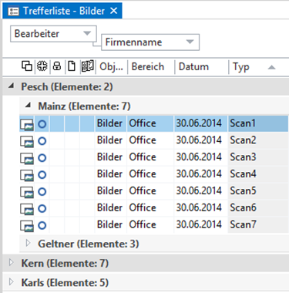Viewport: 289px width, 293px height.
Task: Click the blue circle status in Scan5 row
Action: click(42, 192)
